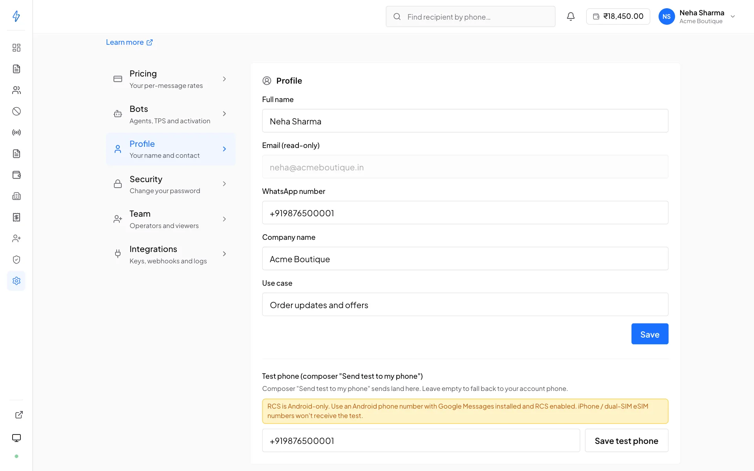Open the dashboard grid icon in sidebar

pyautogui.click(x=16, y=48)
